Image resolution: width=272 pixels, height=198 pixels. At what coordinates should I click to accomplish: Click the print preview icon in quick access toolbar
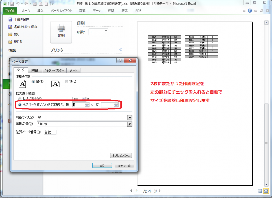coord(41,3)
